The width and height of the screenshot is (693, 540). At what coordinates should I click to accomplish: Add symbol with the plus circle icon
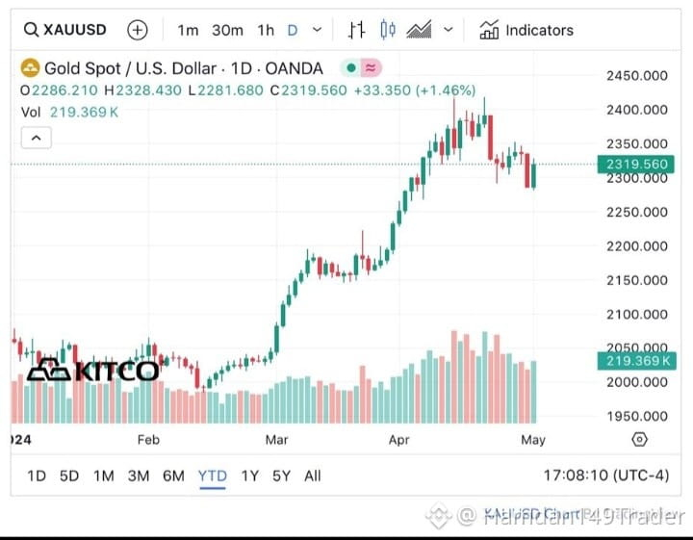click(x=138, y=30)
